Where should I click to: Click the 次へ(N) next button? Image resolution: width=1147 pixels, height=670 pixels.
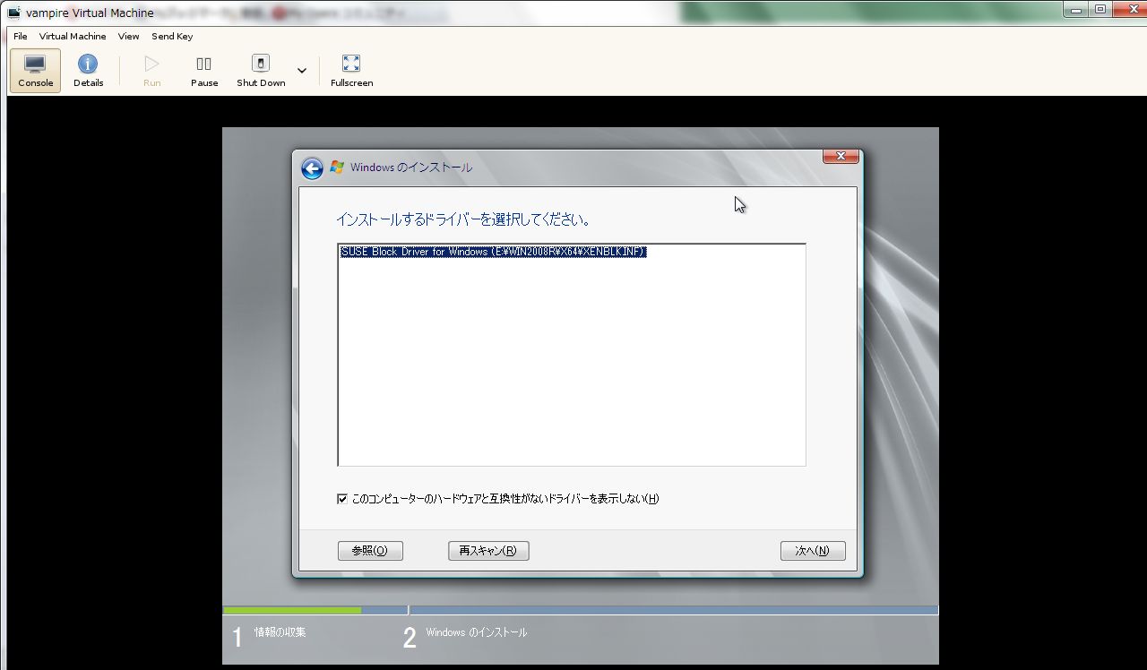813,551
